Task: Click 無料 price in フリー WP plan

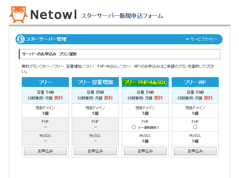Action: click(208, 98)
